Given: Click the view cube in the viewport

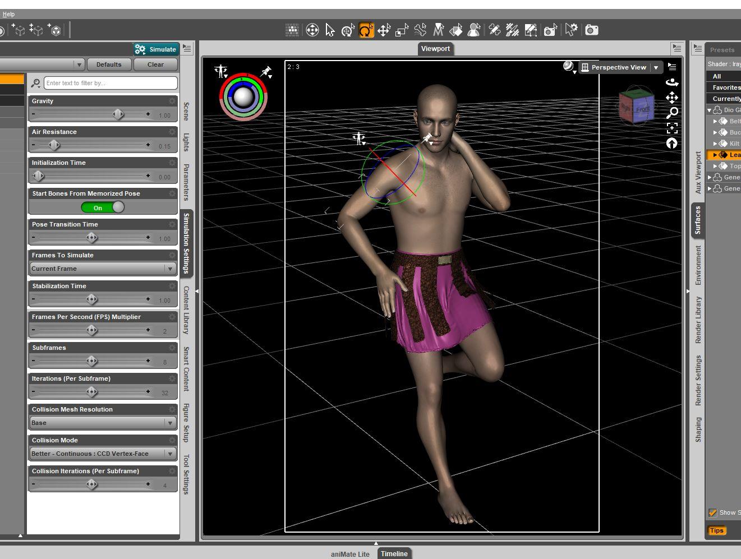Looking at the screenshot, I should [636, 105].
